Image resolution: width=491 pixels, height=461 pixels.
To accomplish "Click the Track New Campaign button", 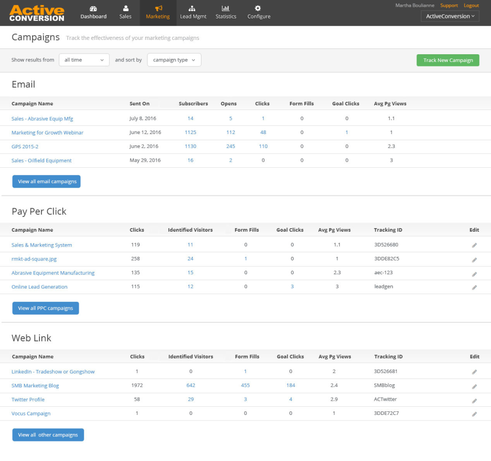I will click(448, 60).
